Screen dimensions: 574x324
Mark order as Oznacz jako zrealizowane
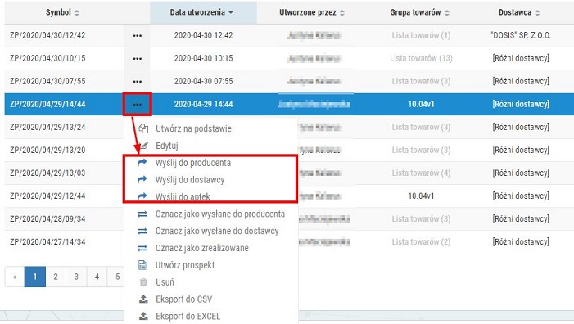coord(201,248)
